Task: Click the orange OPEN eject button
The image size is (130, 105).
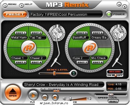Action: pyautogui.click(x=13, y=93)
